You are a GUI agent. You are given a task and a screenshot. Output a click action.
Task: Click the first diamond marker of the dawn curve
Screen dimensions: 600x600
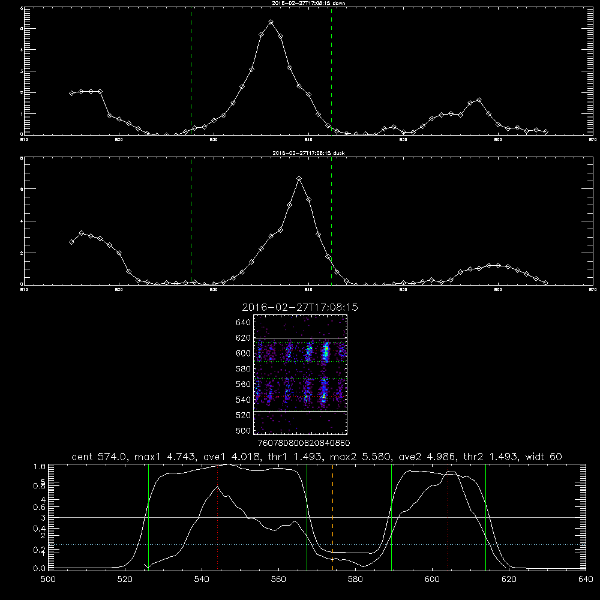click(x=71, y=93)
